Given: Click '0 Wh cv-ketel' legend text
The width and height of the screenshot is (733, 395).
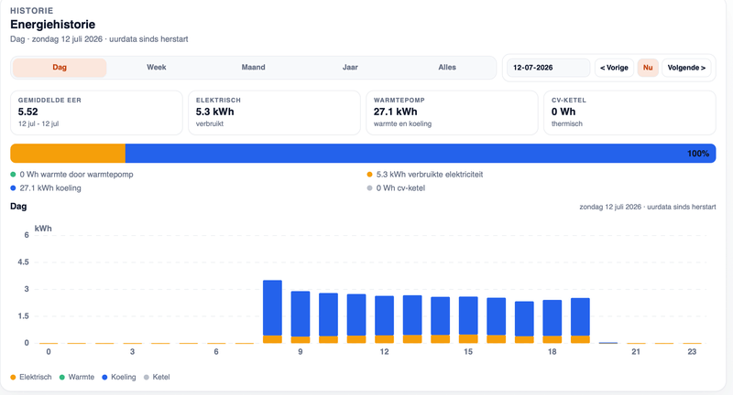Looking at the screenshot, I should tap(400, 188).
